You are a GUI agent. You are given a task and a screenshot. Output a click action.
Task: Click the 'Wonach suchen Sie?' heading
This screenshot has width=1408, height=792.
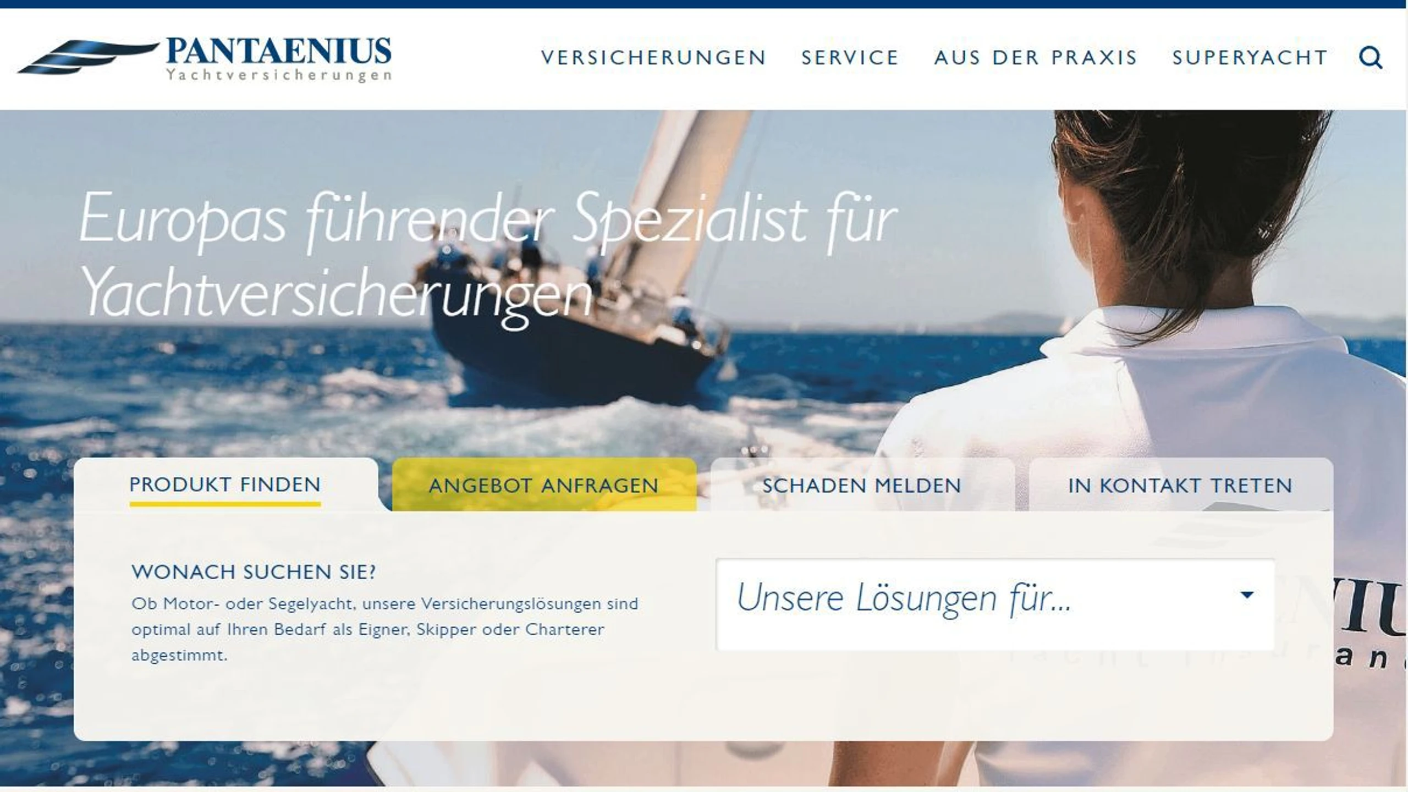pos(254,572)
